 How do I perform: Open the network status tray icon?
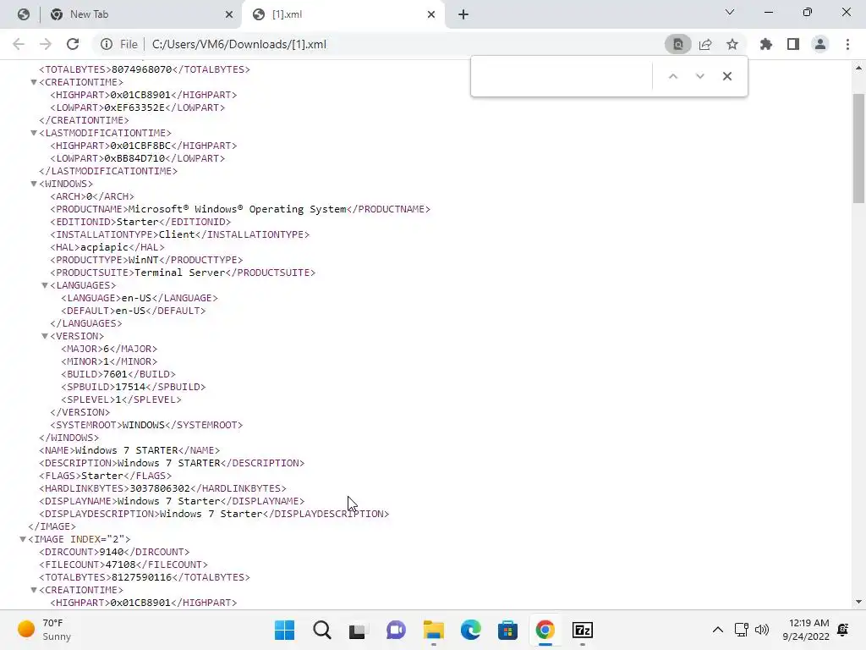[x=741, y=630]
